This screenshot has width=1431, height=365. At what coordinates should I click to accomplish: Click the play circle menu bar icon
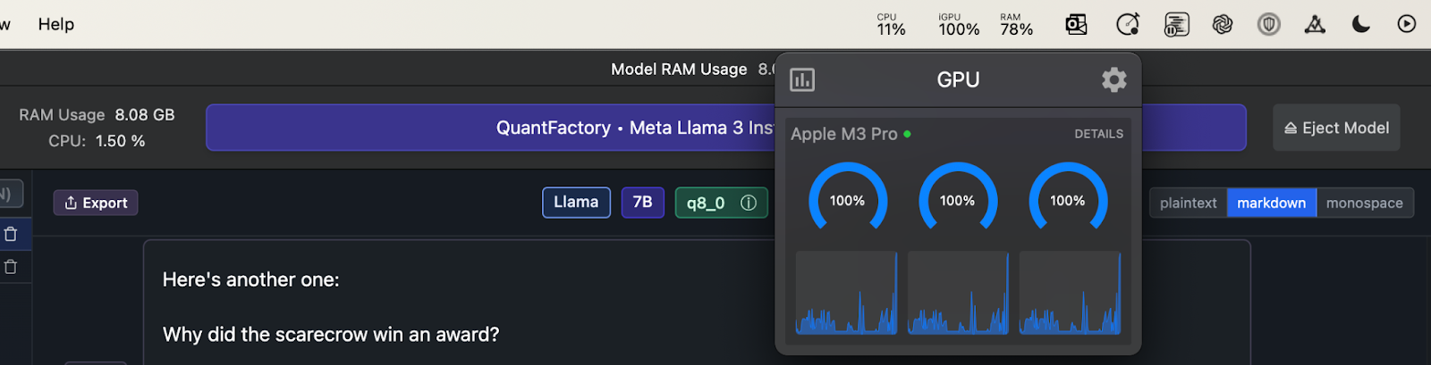click(x=1407, y=24)
